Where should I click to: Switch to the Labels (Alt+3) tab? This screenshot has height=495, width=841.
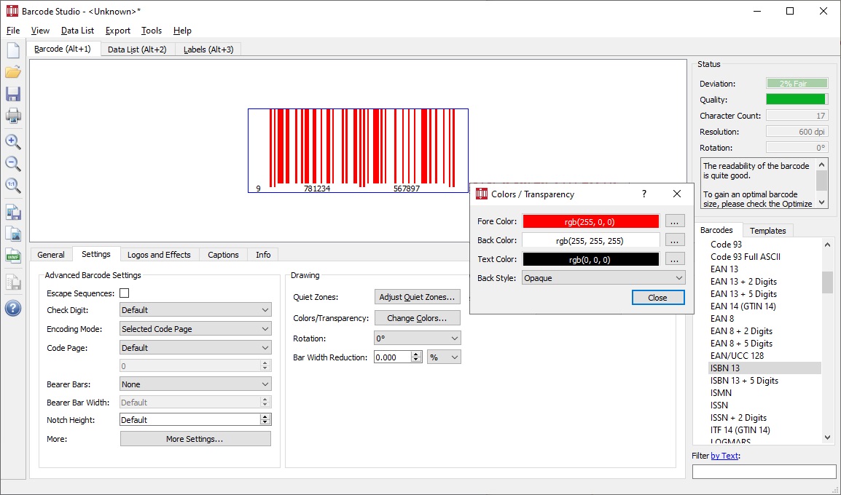tap(208, 49)
